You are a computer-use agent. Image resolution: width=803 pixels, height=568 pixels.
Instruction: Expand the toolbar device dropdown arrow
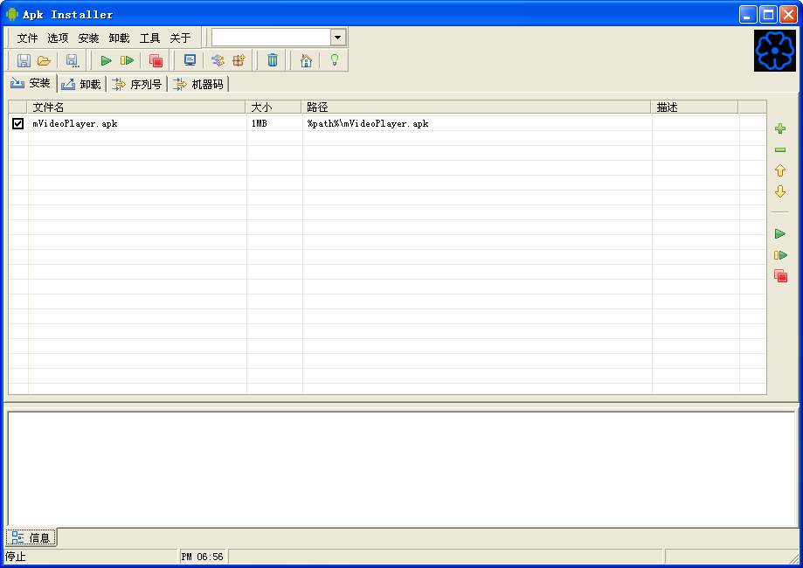(338, 37)
